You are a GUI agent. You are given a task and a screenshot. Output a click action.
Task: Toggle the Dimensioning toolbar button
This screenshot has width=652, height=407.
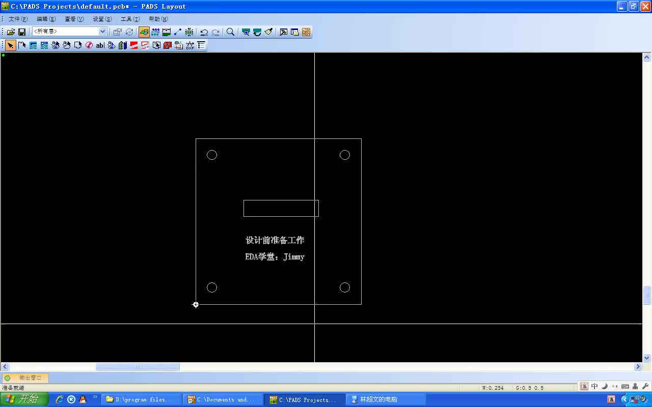[167, 32]
